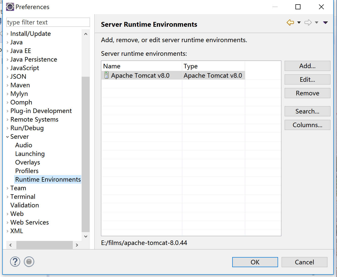The height and width of the screenshot is (277, 337).
Task: Maximize the Preferences window
Action: 298,7
